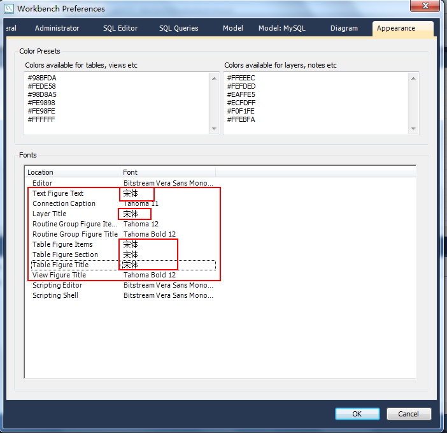The width and height of the screenshot is (447, 433).
Task: Click layer colors list scroll down arrow
Action: (x=413, y=129)
